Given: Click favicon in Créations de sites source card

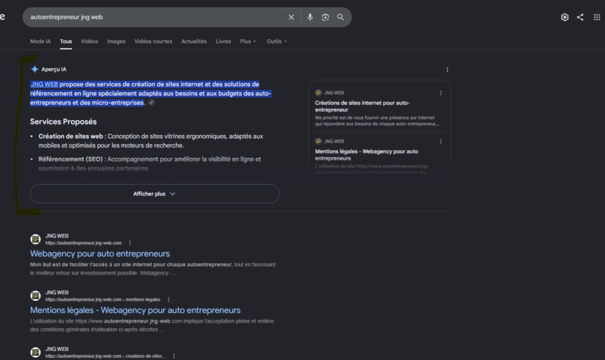Looking at the screenshot, I should point(318,93).
